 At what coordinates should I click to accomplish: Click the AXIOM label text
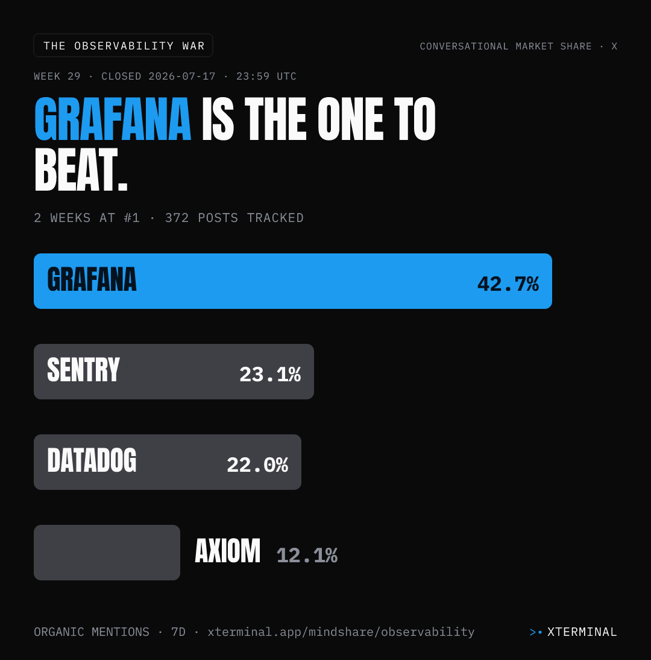tap(227, 551)
